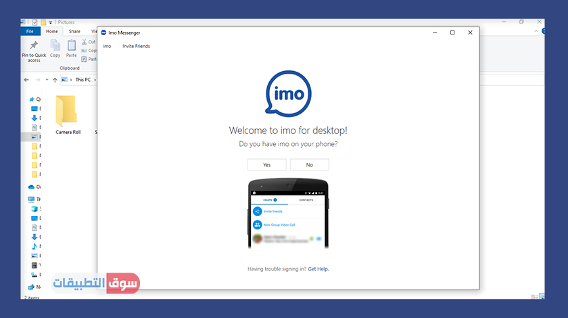Switch to the Share ribbon tab
Image resolution: width=568 pixels, height=318 pixels.
[x=74, y=32]
